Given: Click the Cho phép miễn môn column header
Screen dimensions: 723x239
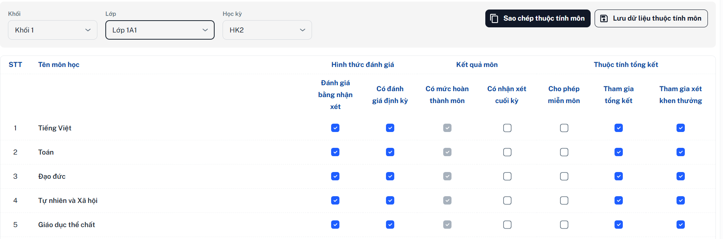Looking at the screenshot, I should [564, 95].
